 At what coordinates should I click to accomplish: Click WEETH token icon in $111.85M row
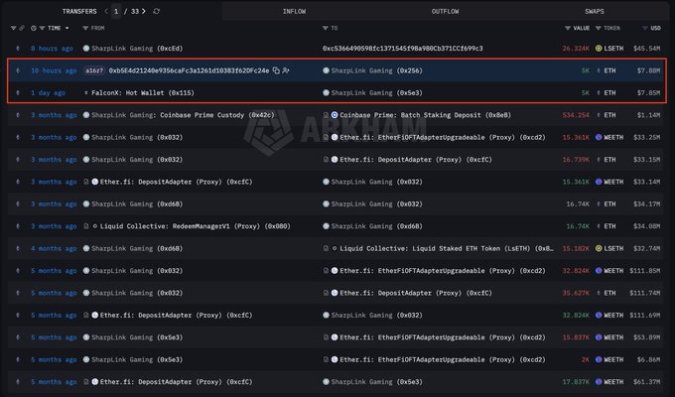point(599,270)
